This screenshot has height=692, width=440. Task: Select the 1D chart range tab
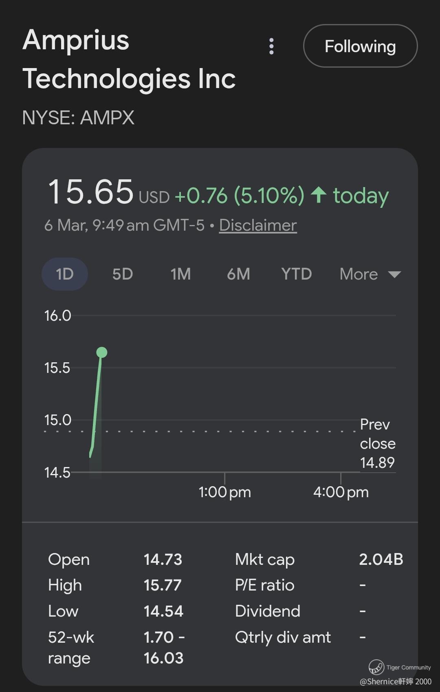click(65, 274)
